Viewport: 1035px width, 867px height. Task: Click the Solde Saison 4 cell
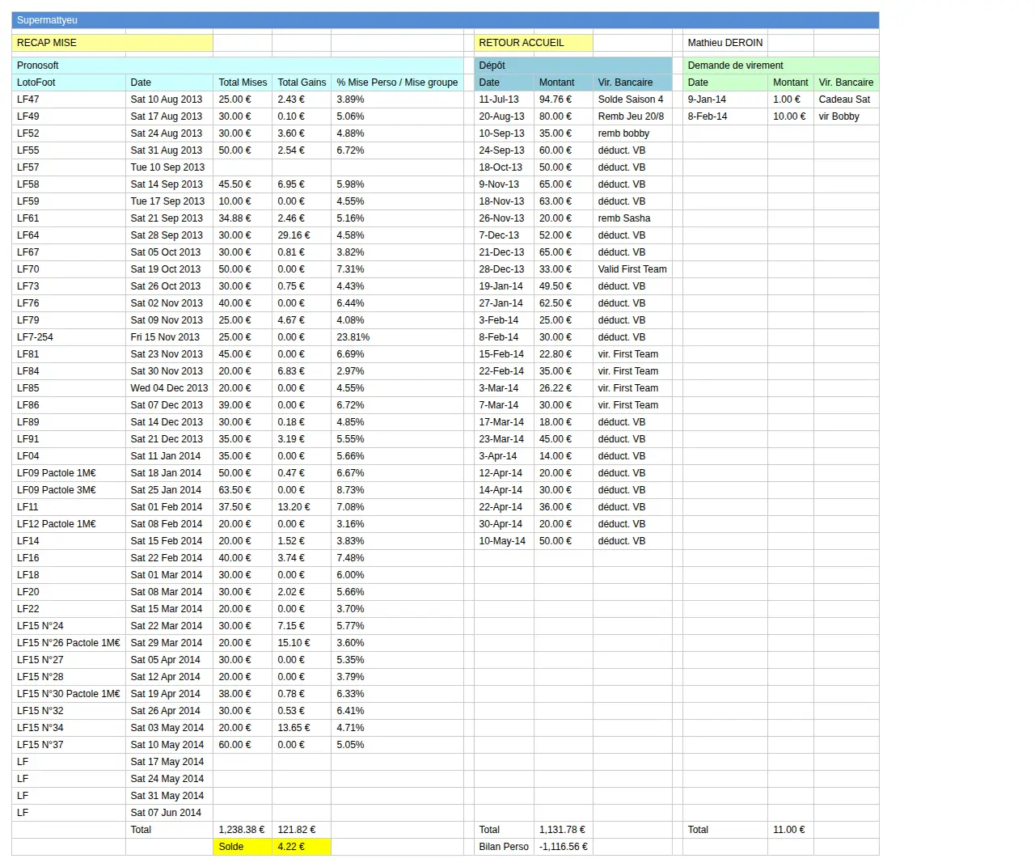coord(632,99)
